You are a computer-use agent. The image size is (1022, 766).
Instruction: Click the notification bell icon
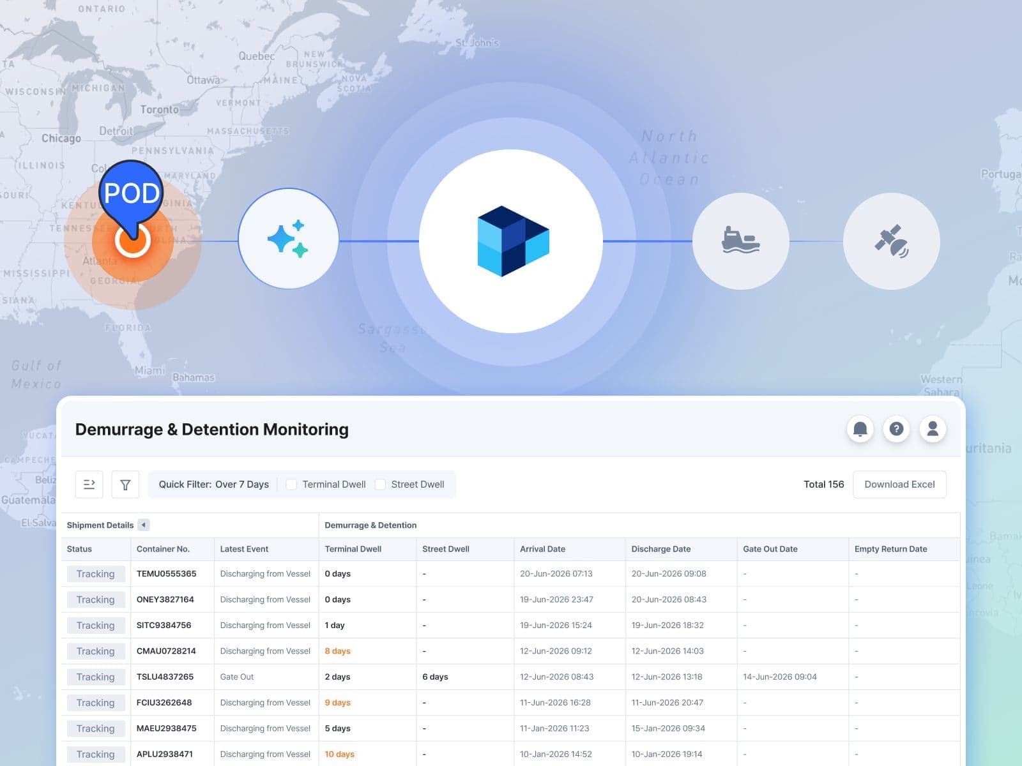[860, 429]
